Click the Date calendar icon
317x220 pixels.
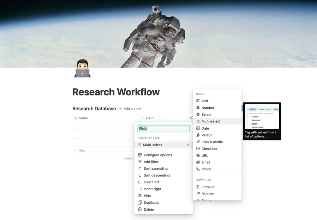point(198,128)
